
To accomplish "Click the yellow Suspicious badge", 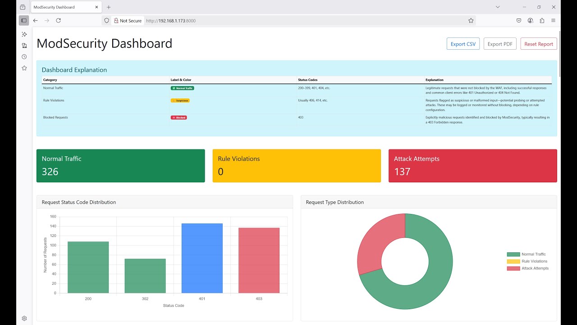I will coord(180,101).
